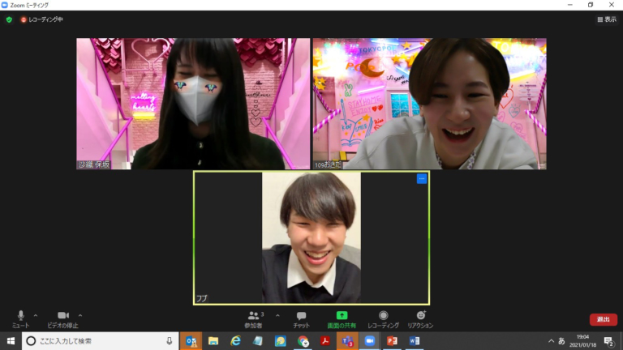Expand audio options arrow beside Mute
623x350 pixels.
(35, 315)
